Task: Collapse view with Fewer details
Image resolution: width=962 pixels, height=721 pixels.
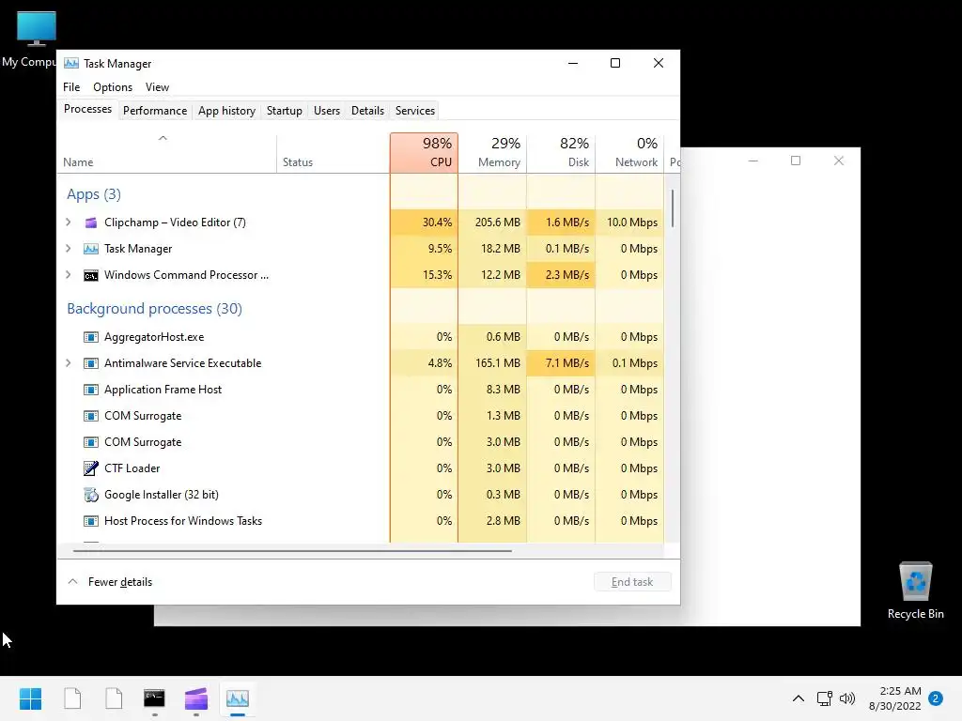Action: coord(110,582)
